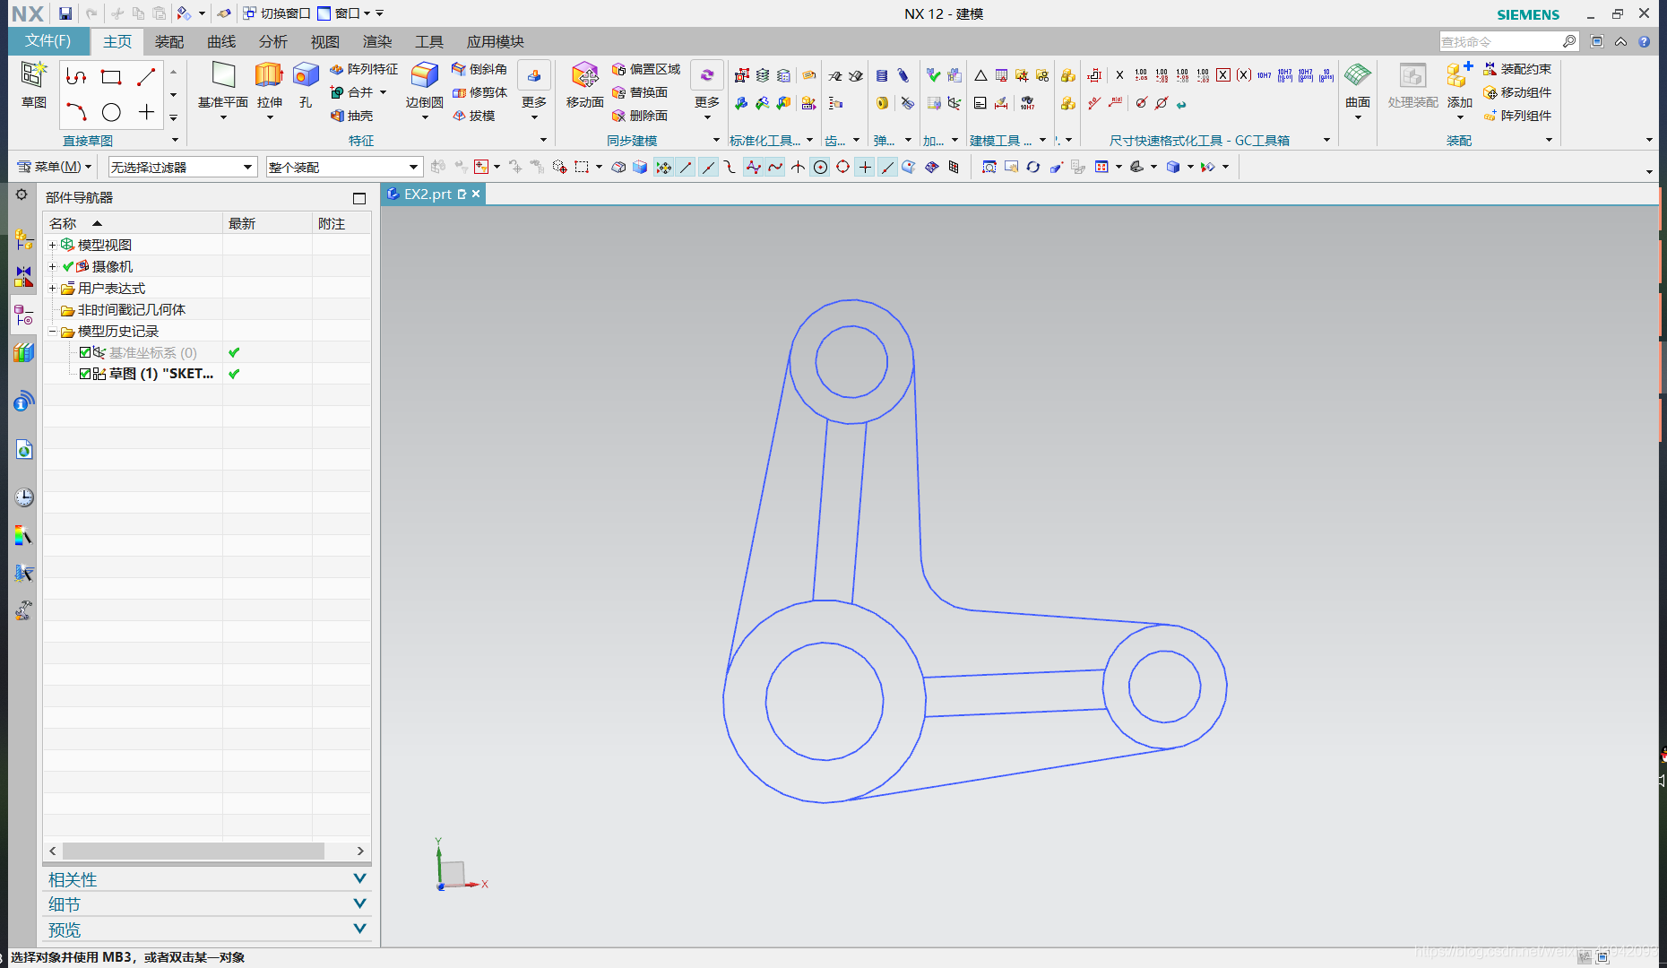The width and height of the screenshot is (1667, 968).
Task: Click the save icon in title bar
Action: tap(65, 13)
